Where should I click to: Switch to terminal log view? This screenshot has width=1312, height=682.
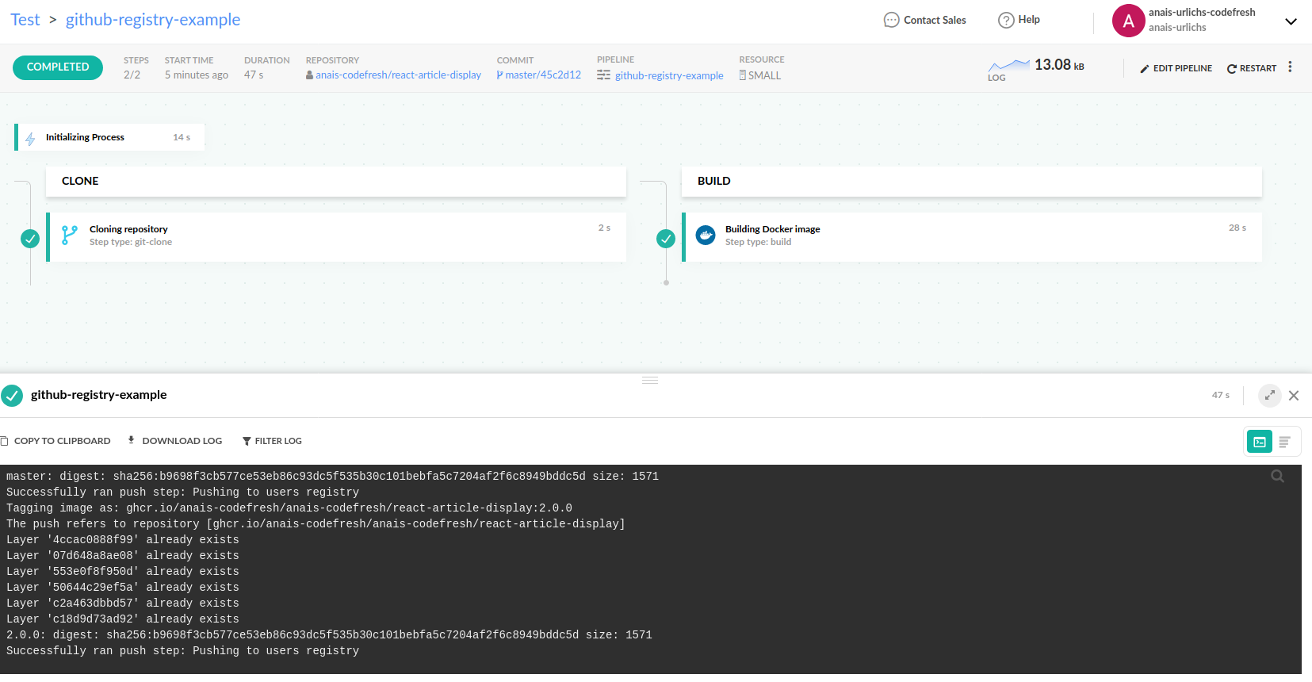point(1260,442)
